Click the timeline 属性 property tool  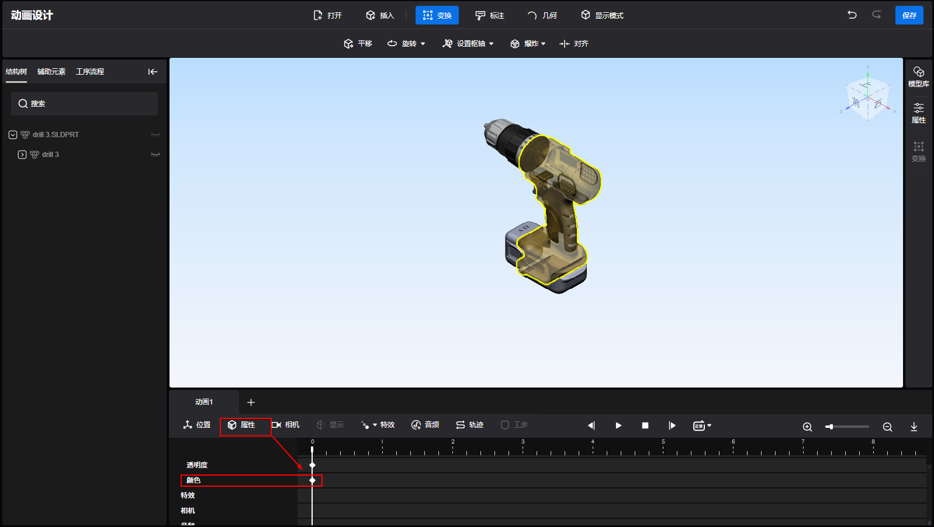(241, 425)
